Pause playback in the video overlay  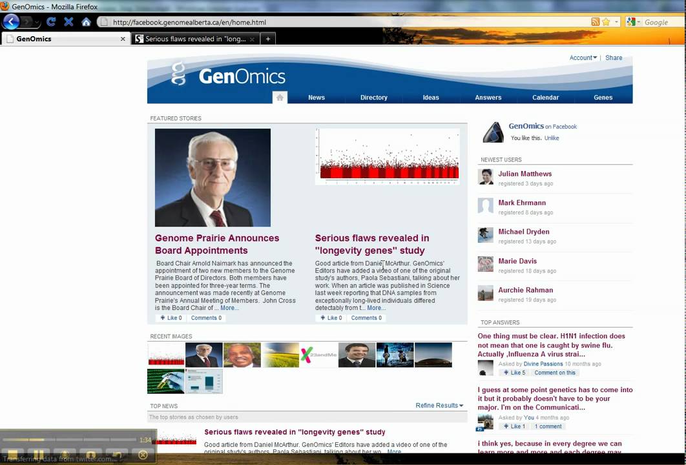coord(39,455)
